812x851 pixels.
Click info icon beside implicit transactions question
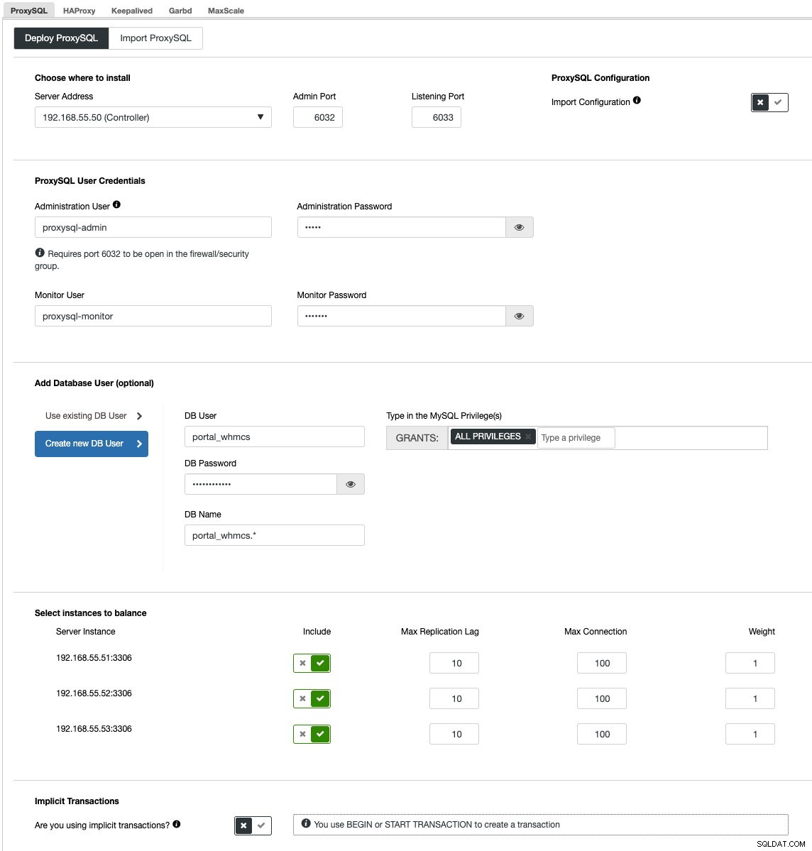tap(177, 824)
